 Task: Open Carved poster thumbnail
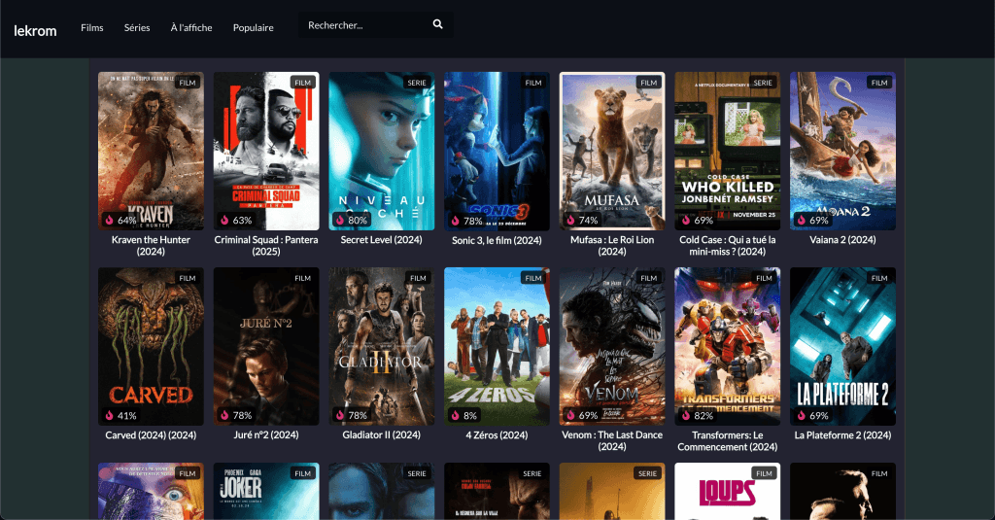click(x=151, y=347)
